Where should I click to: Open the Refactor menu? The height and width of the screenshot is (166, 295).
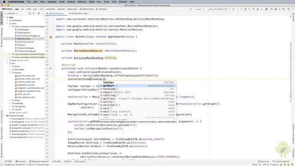82,1
